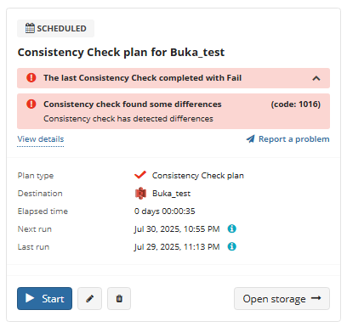Viewport: 347px width, 327px height.
Task: Click the scheduled calendar icon
Action: pos(30,28)
